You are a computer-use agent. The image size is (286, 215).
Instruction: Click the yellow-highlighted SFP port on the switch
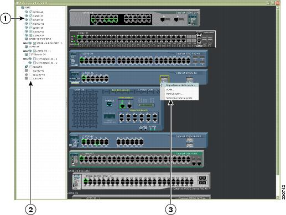pyautogui.click(x=164, y=79)
